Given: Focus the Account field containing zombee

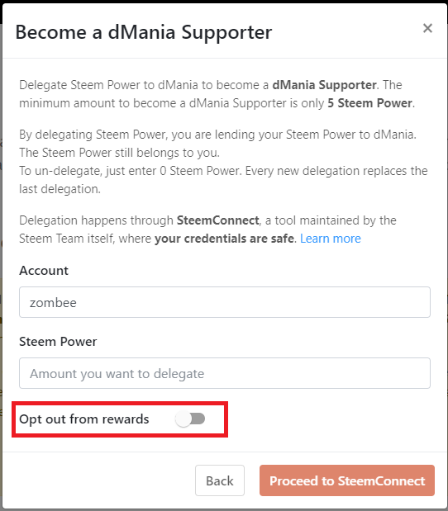Looking at the screenshot, I should tap(225, 302).
